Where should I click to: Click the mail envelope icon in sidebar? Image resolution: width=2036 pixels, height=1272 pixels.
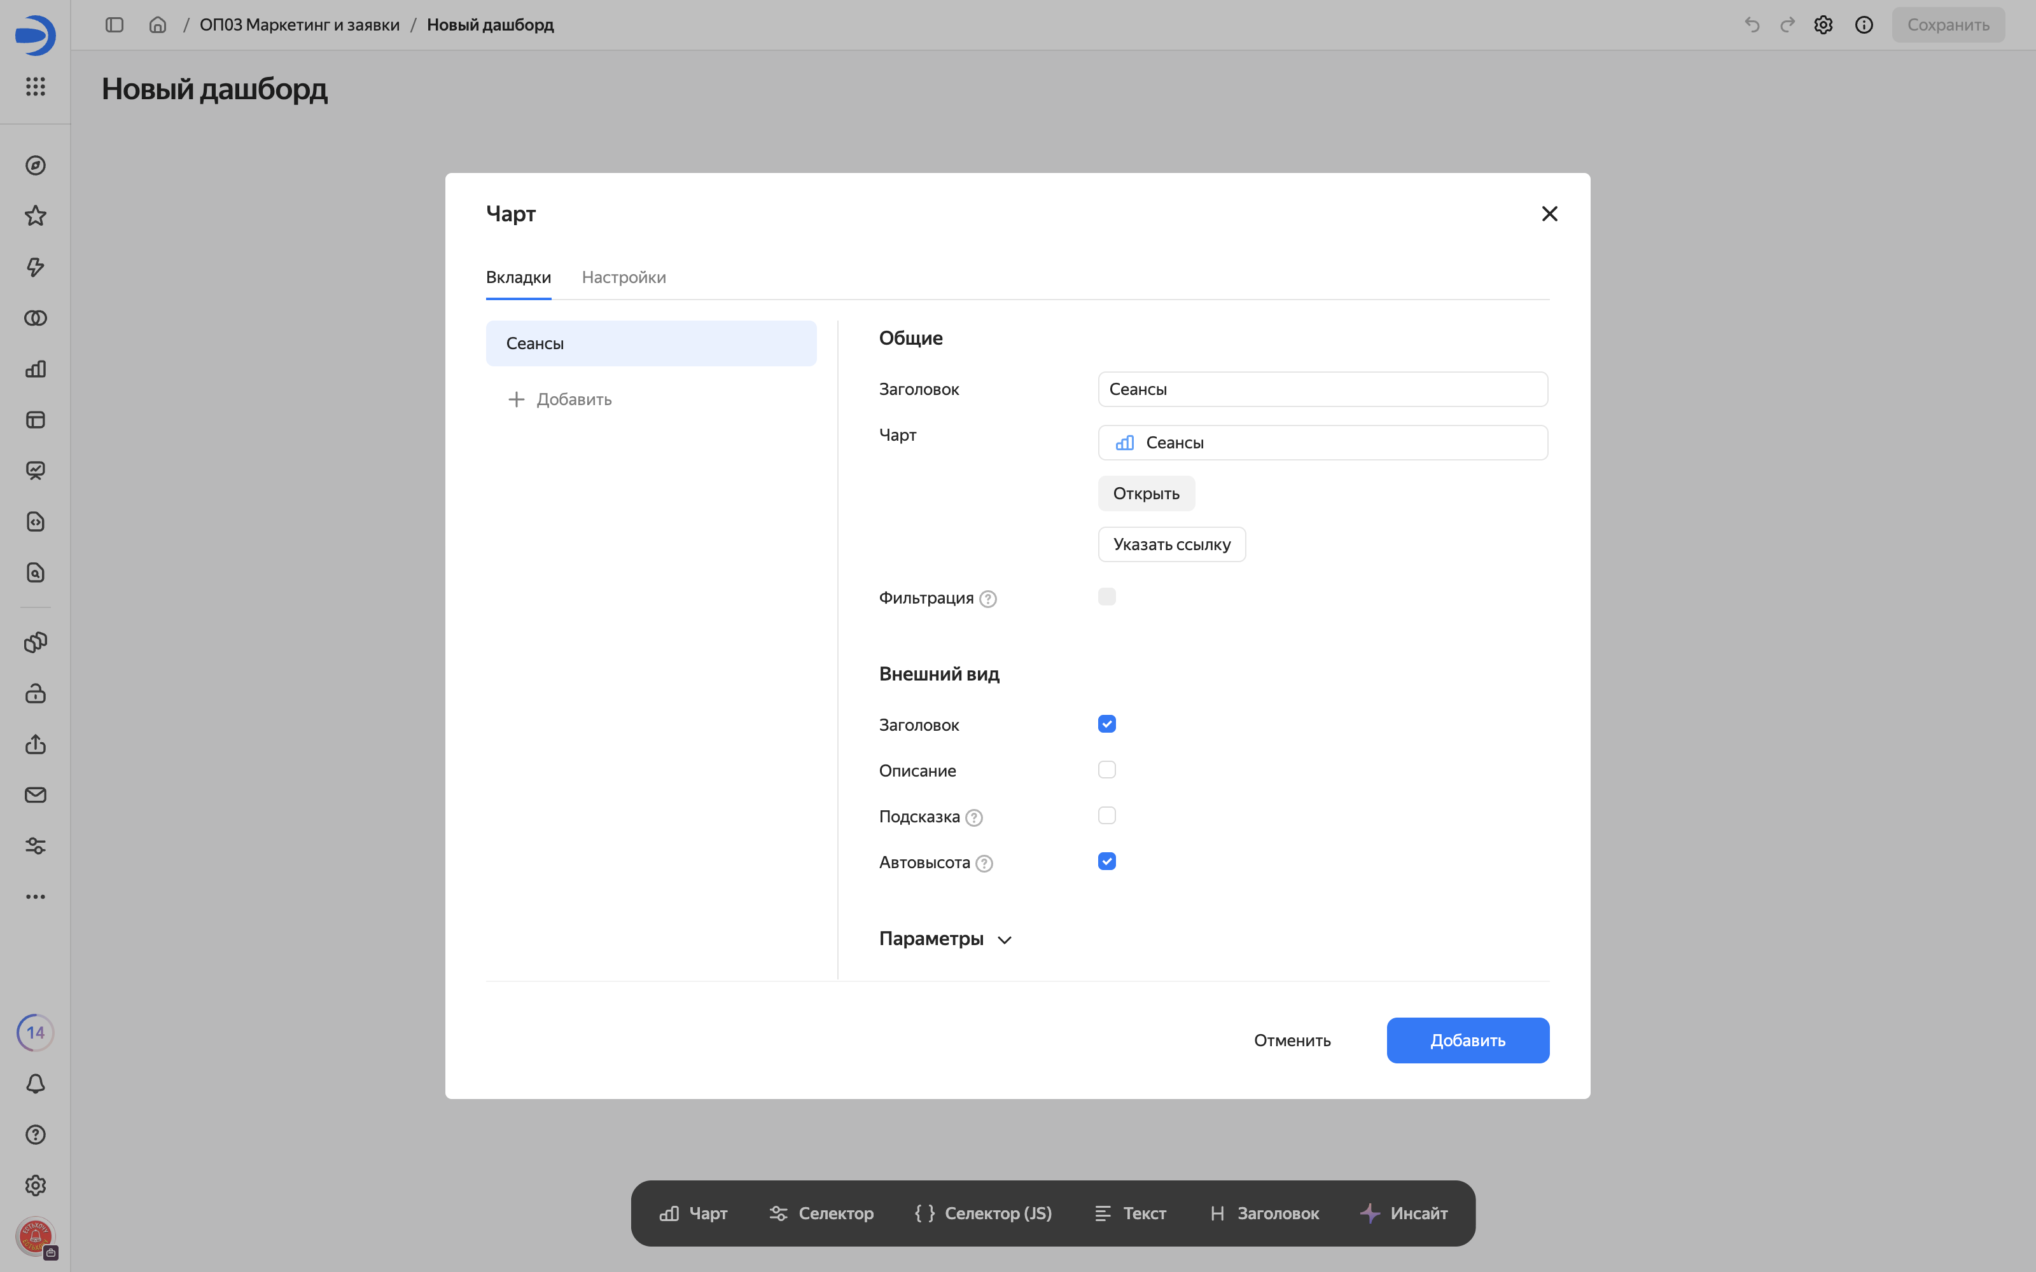click(36, 795)
